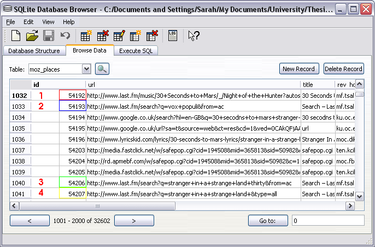Click the Go to record number field

click(327, 221)
